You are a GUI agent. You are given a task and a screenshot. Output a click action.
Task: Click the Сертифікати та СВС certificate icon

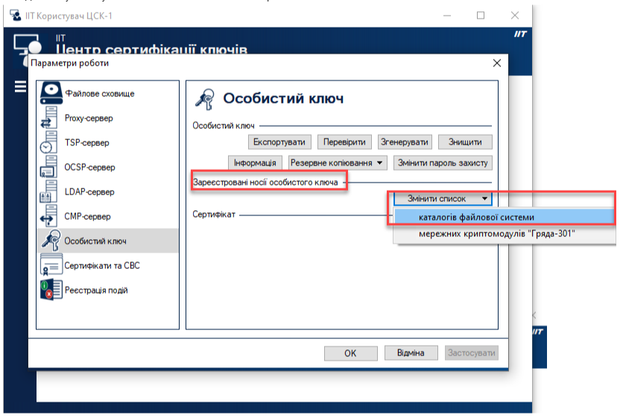coord(51,265)
